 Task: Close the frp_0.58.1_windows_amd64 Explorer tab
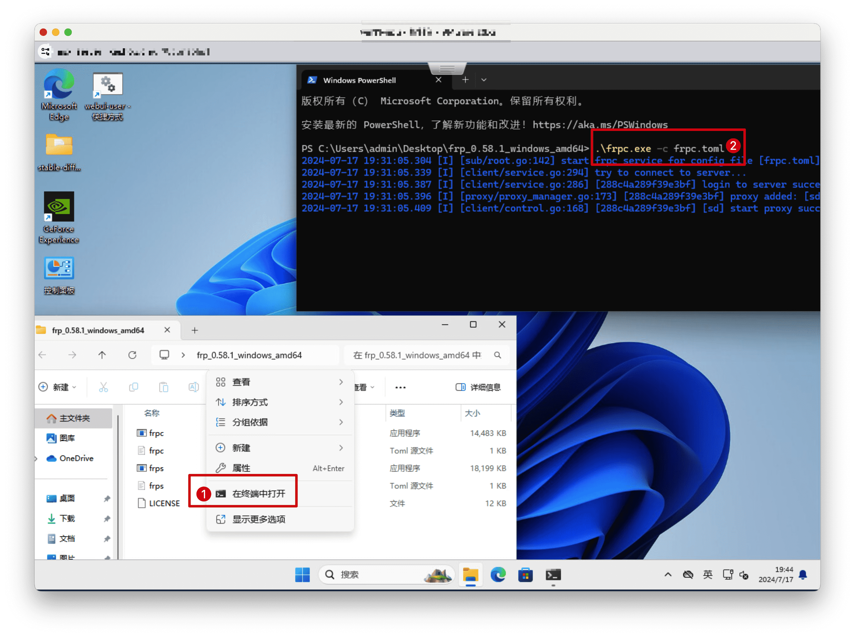(x=167, y=330)
